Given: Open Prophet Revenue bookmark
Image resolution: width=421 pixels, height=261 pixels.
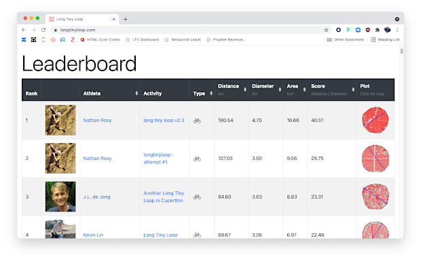Looking at the screenshot, I should pos(225,39).
